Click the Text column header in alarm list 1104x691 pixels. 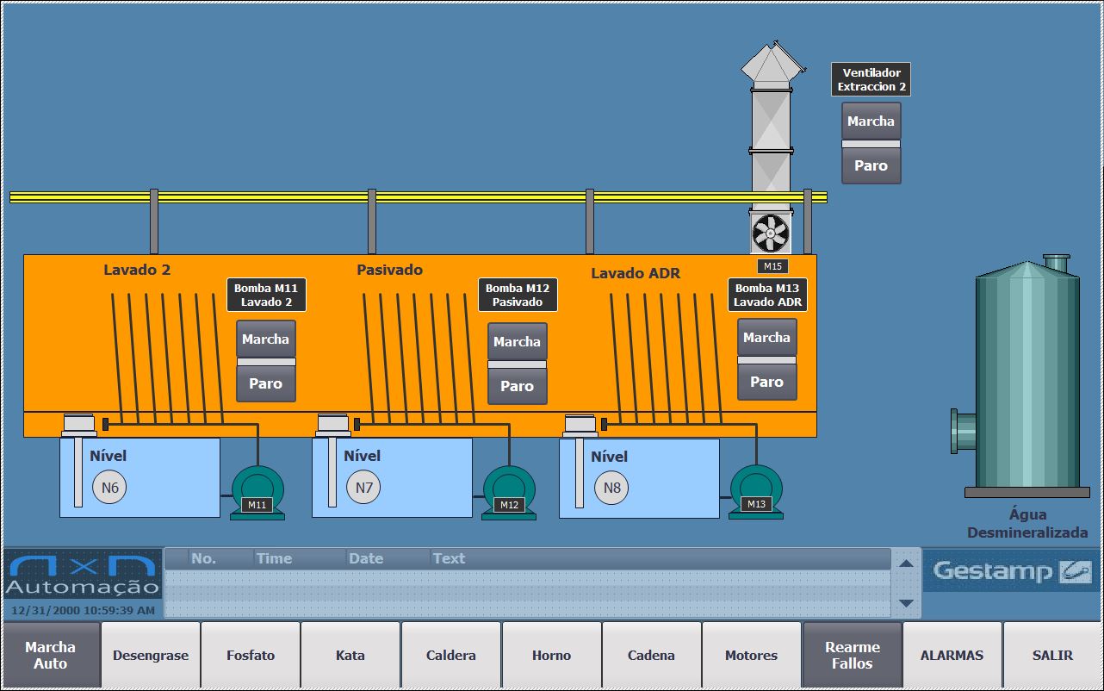[x=449, y=558]
